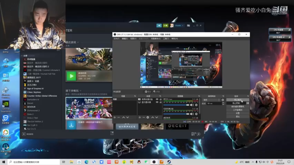Move source up in OBS sources list

pos(153,117)
